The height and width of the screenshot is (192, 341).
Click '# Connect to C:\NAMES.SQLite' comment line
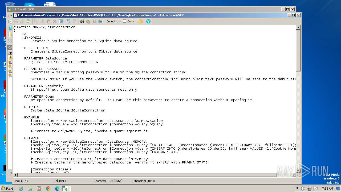(89, 131)
